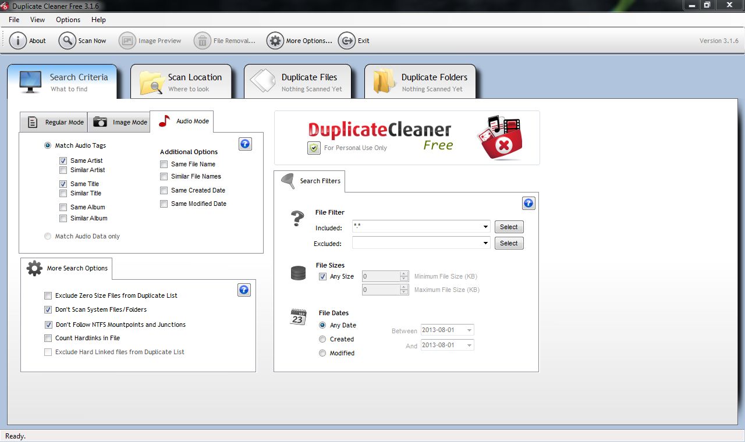Click the Duplicate Cleaner red folder logo
This screenshot has width=745, height=442.
(499, 137)
